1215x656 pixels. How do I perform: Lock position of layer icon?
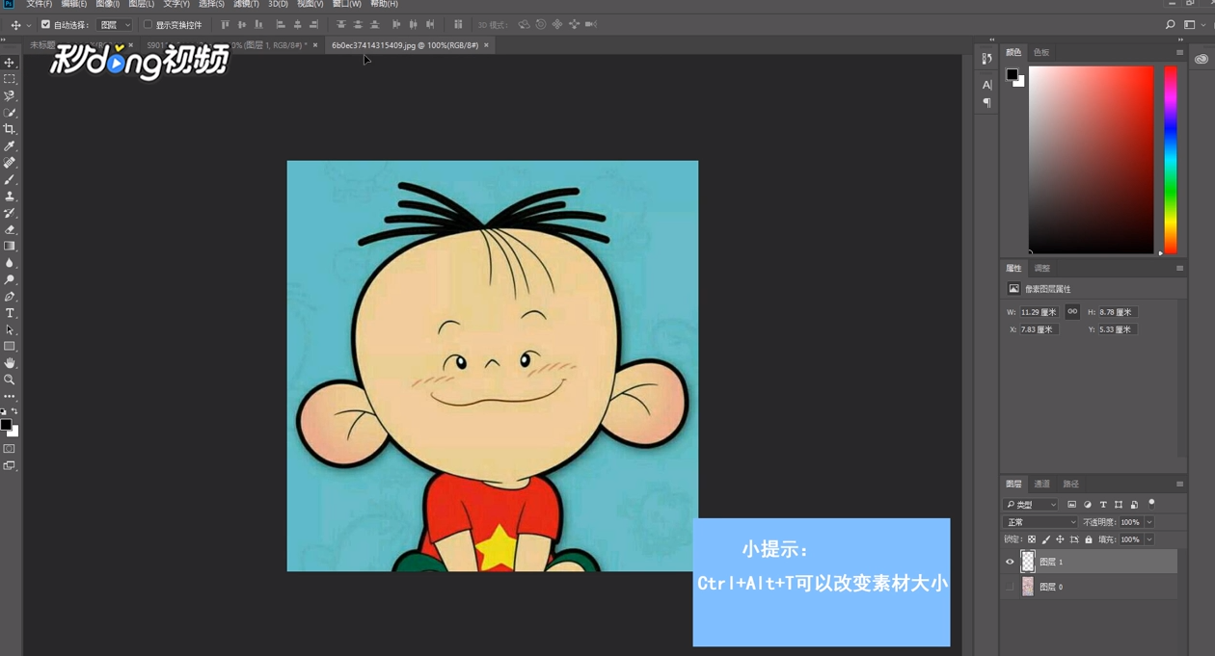pyautogui.click(x=1060, y=539)
